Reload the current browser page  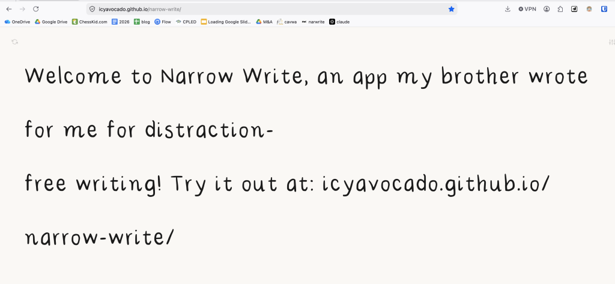35,9
